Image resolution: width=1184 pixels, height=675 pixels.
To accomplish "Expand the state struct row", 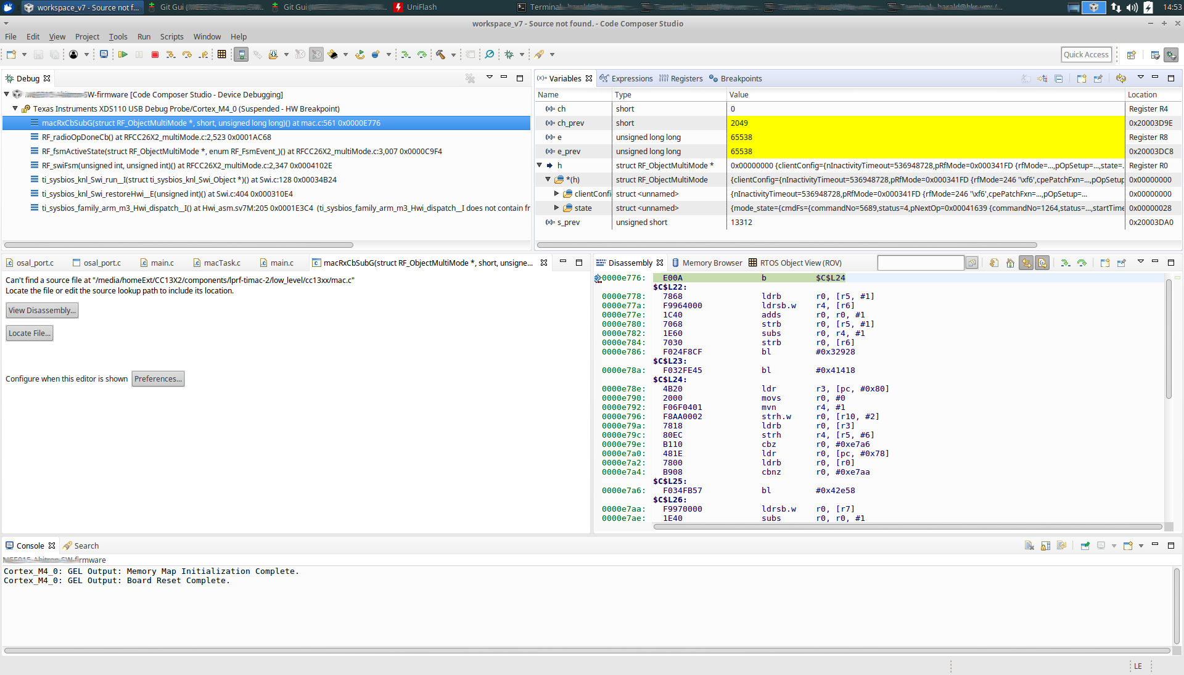I will [556, 208].
